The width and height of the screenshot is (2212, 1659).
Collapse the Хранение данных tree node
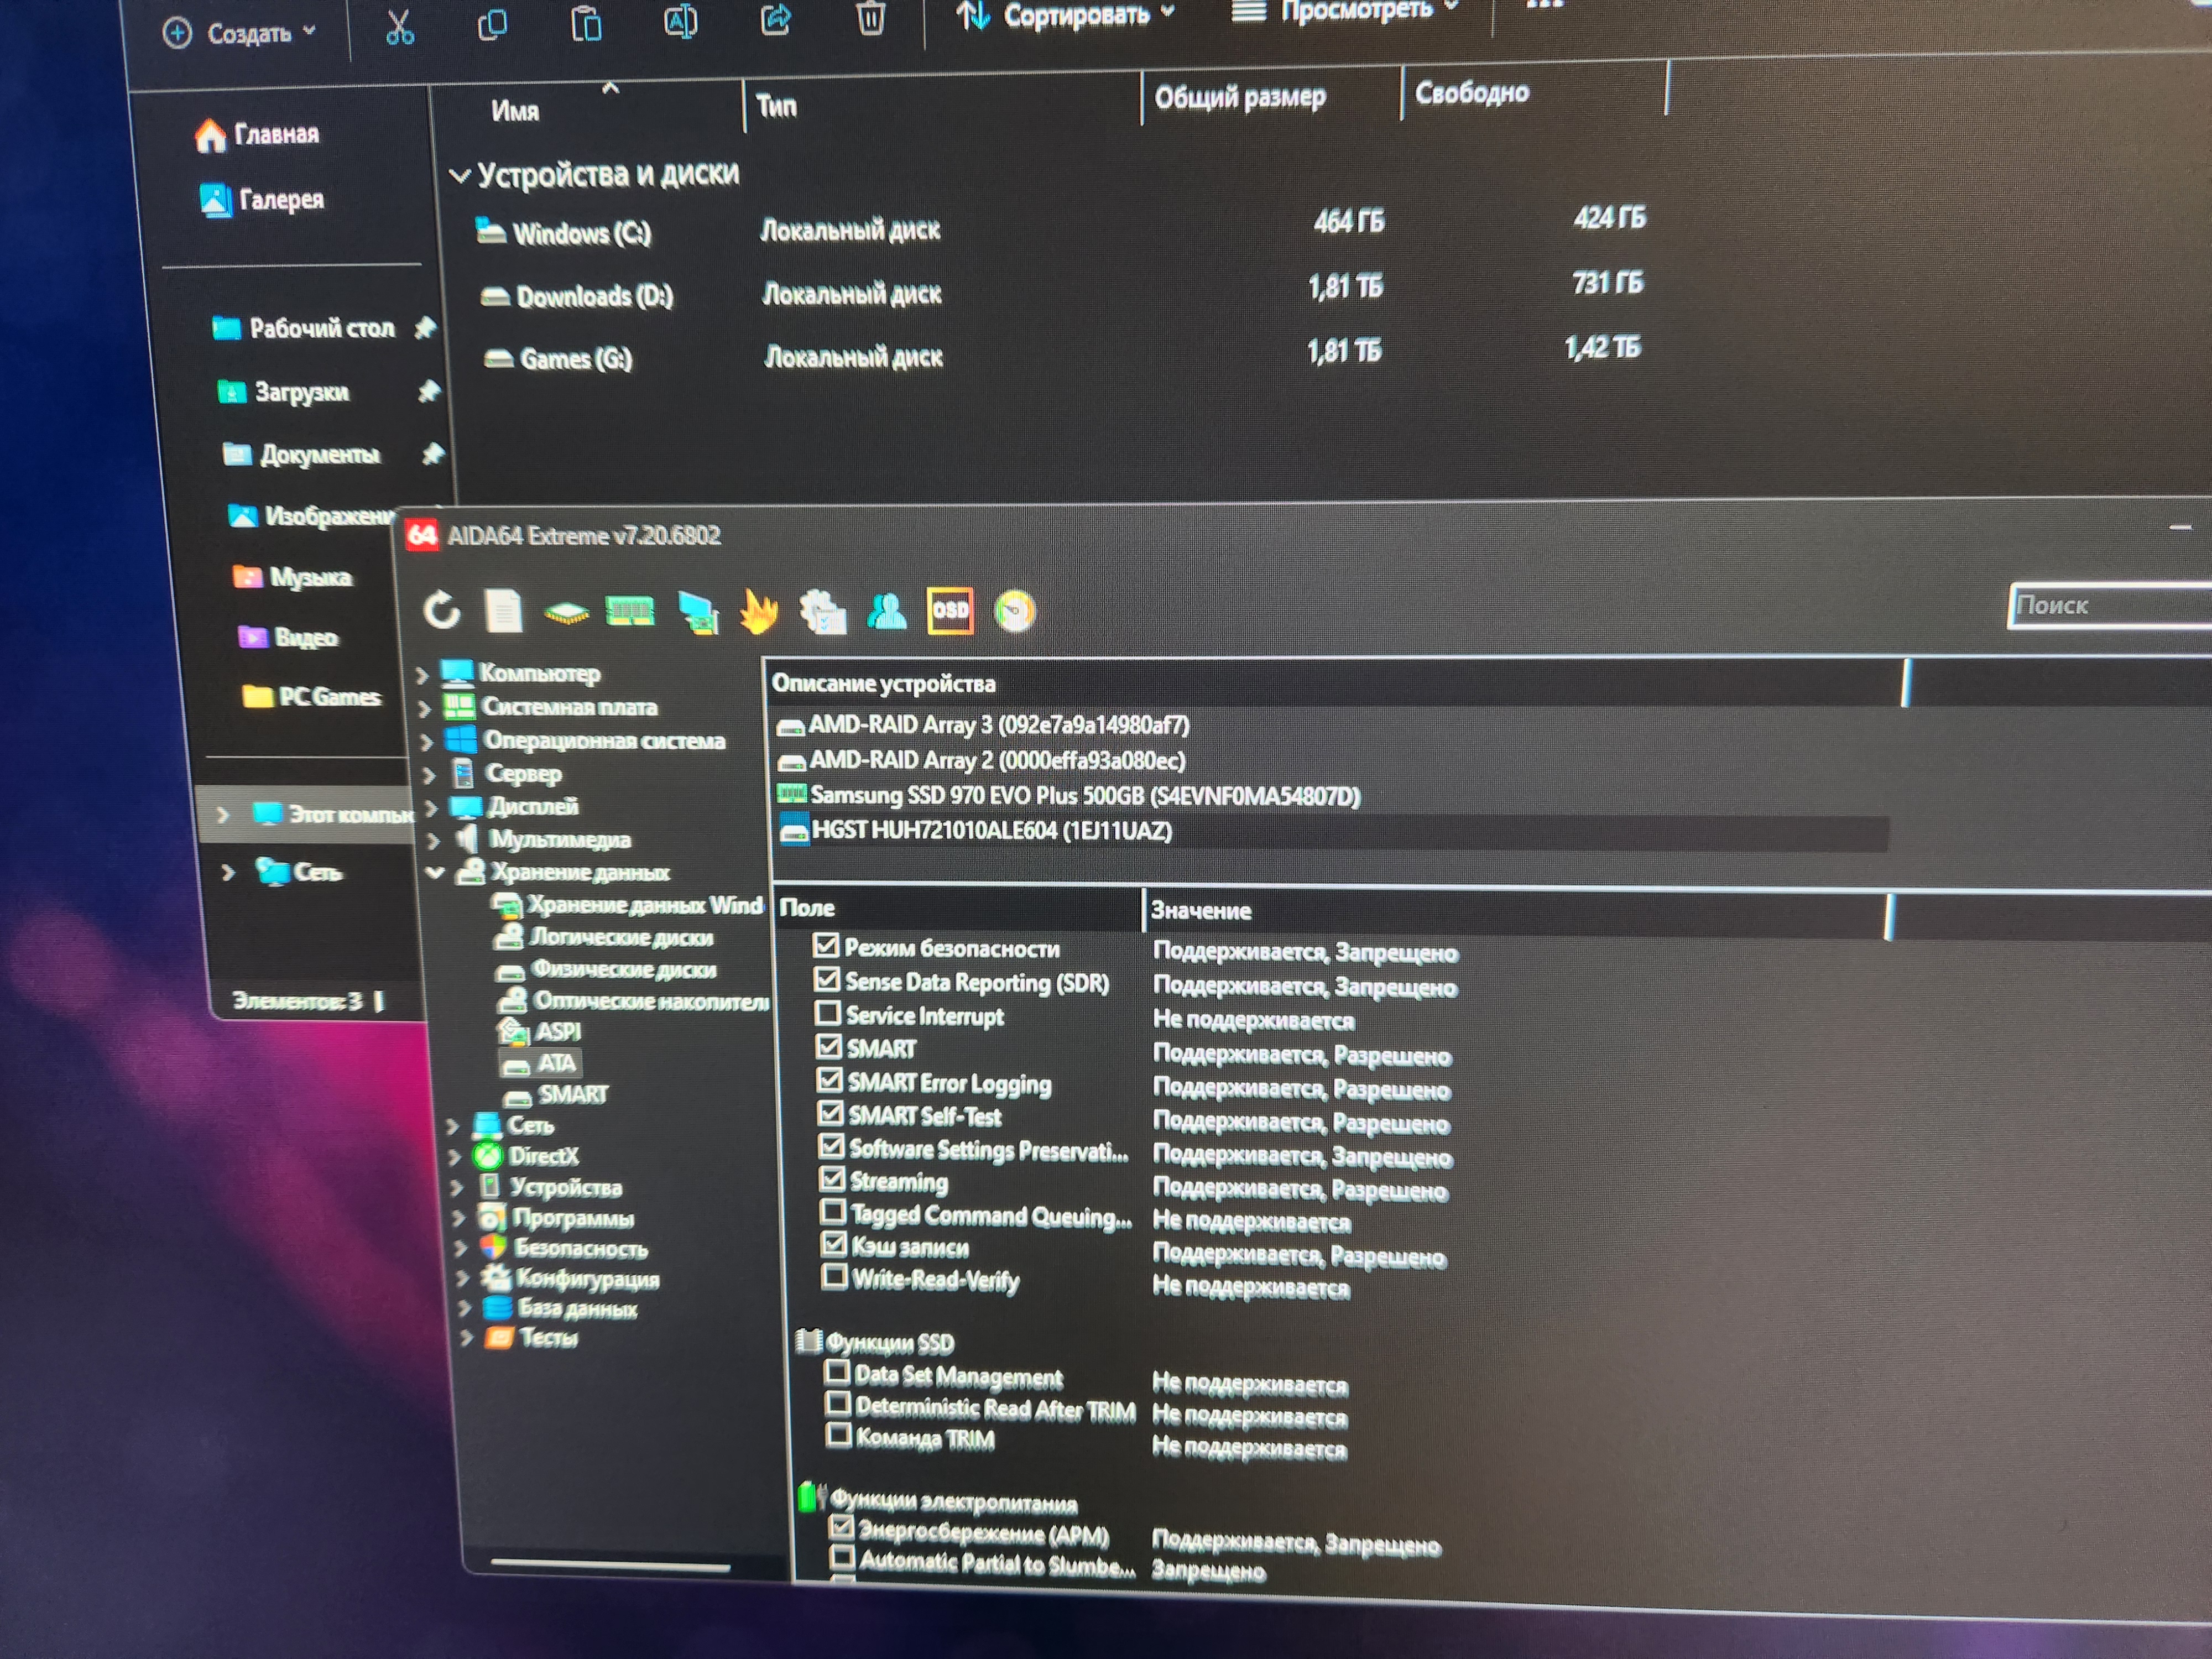point(435,872)
